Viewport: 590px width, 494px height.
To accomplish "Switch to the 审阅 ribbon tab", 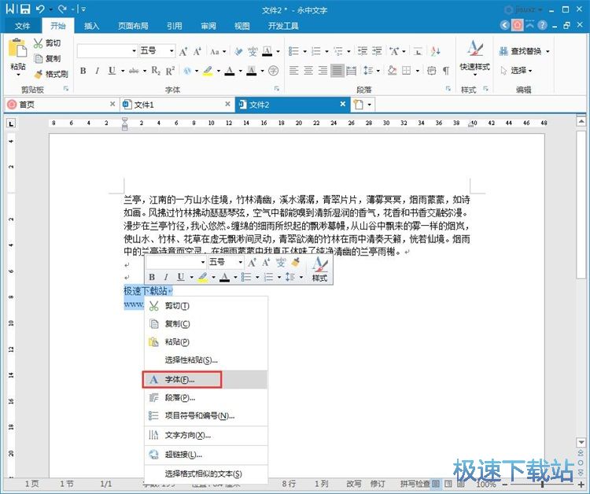I will pos(208,26).
